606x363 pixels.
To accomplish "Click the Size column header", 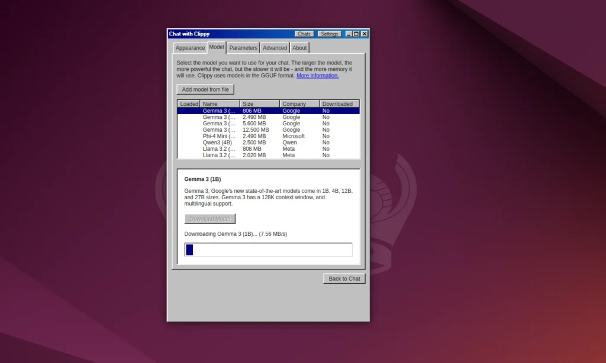I will (x=260, y=104).
